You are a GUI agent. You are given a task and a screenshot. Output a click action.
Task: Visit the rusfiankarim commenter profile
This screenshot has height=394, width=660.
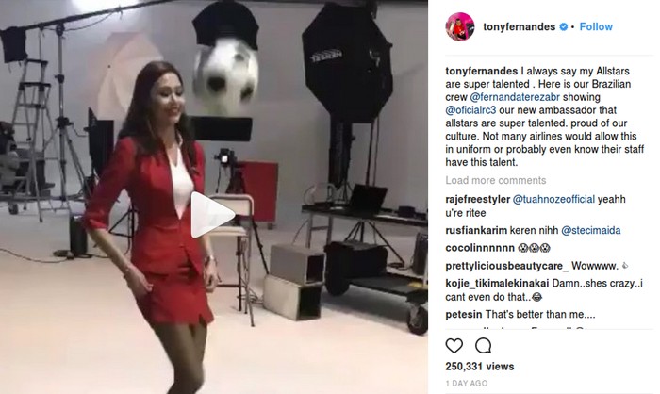(x=476, y=230)
